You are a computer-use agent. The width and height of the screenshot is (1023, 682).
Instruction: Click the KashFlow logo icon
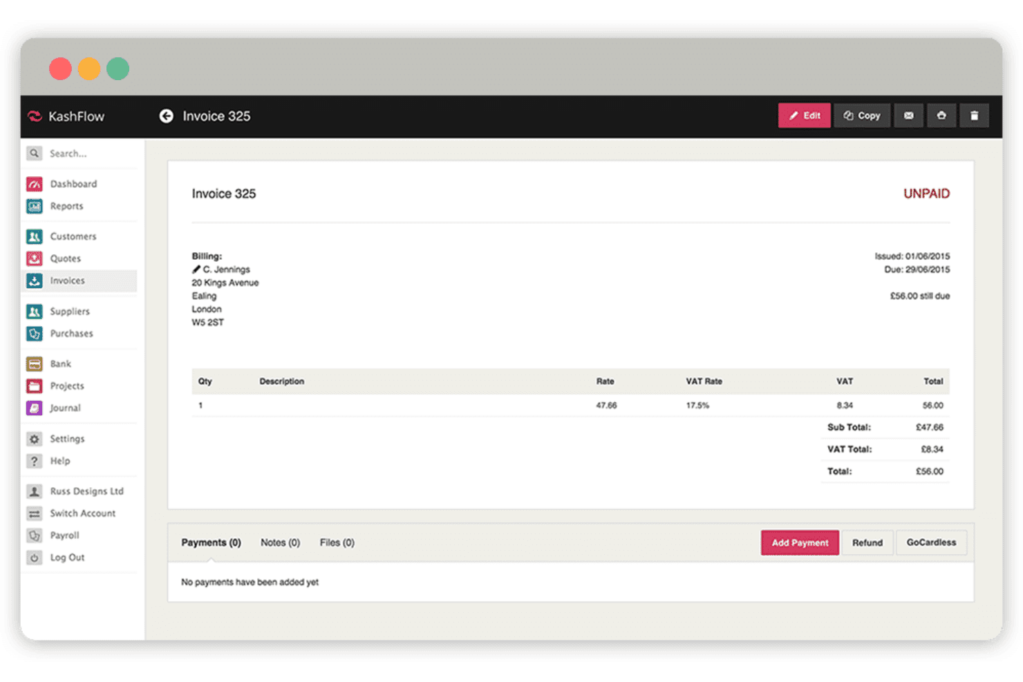(x=35, y=116)
